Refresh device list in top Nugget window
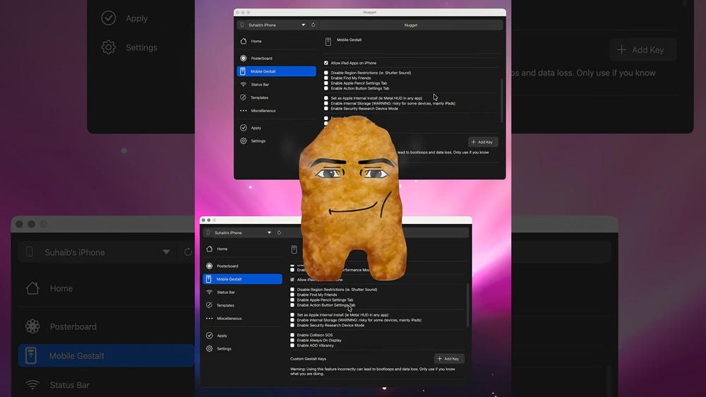 [x=313, y=25]
